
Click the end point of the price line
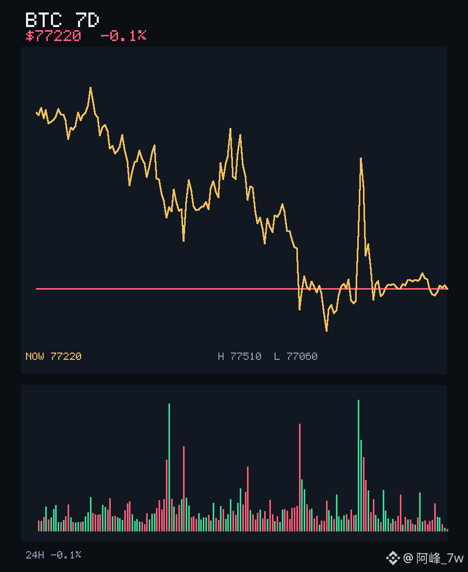click(x=447, y=289)
